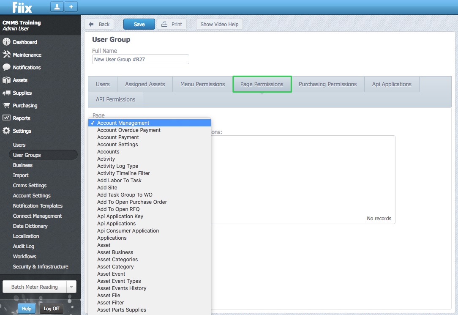Screen dimensions: 458x315
Task: Open Cmms Settings in sidebar
Action: pyautogui.click(x=30, y=185)
